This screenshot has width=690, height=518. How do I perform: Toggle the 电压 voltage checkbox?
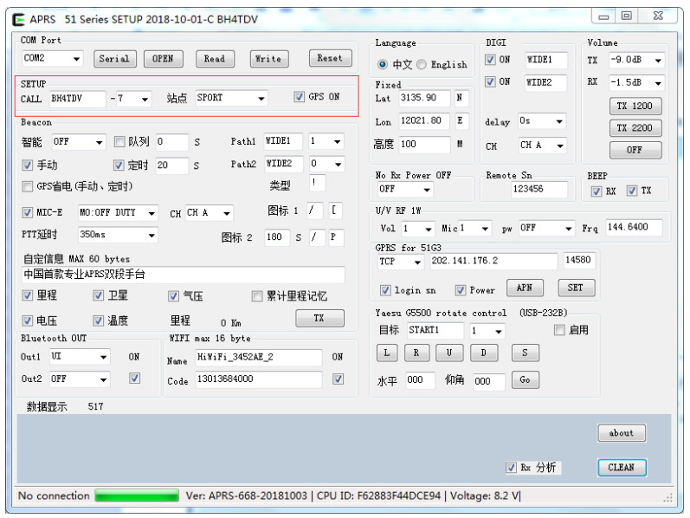28,321
